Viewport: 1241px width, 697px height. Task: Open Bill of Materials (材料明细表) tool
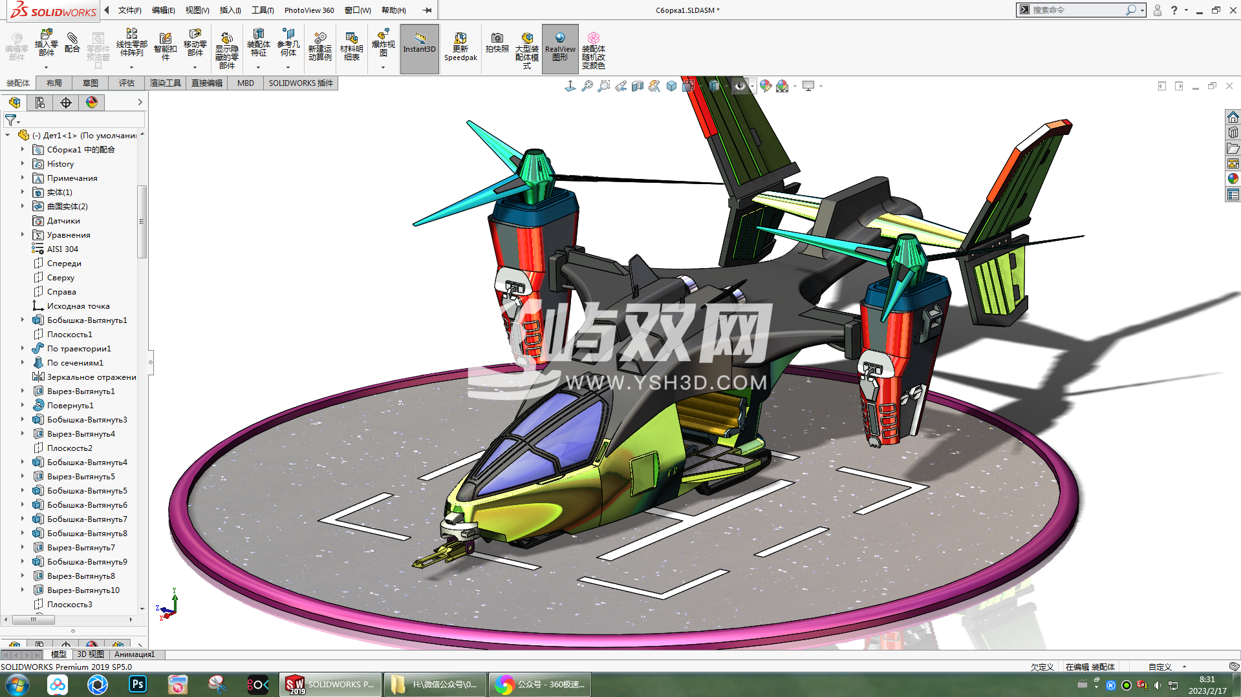pos(351,47)
